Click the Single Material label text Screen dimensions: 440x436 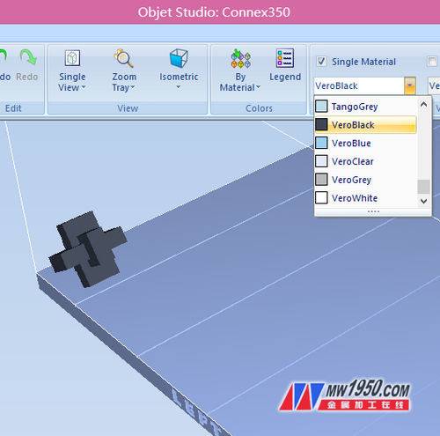pyautogui.click(x=363, y=62)
